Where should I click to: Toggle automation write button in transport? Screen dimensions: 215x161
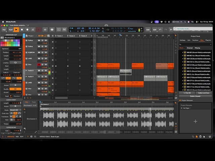click(x=33, y=30)
